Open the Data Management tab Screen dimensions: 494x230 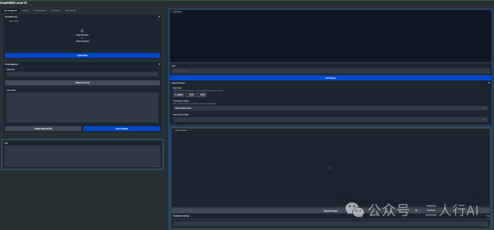(x=11, y=11)
